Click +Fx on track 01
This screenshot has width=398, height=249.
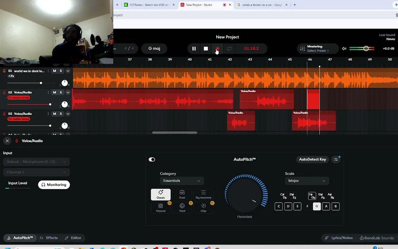click(11, 76)
